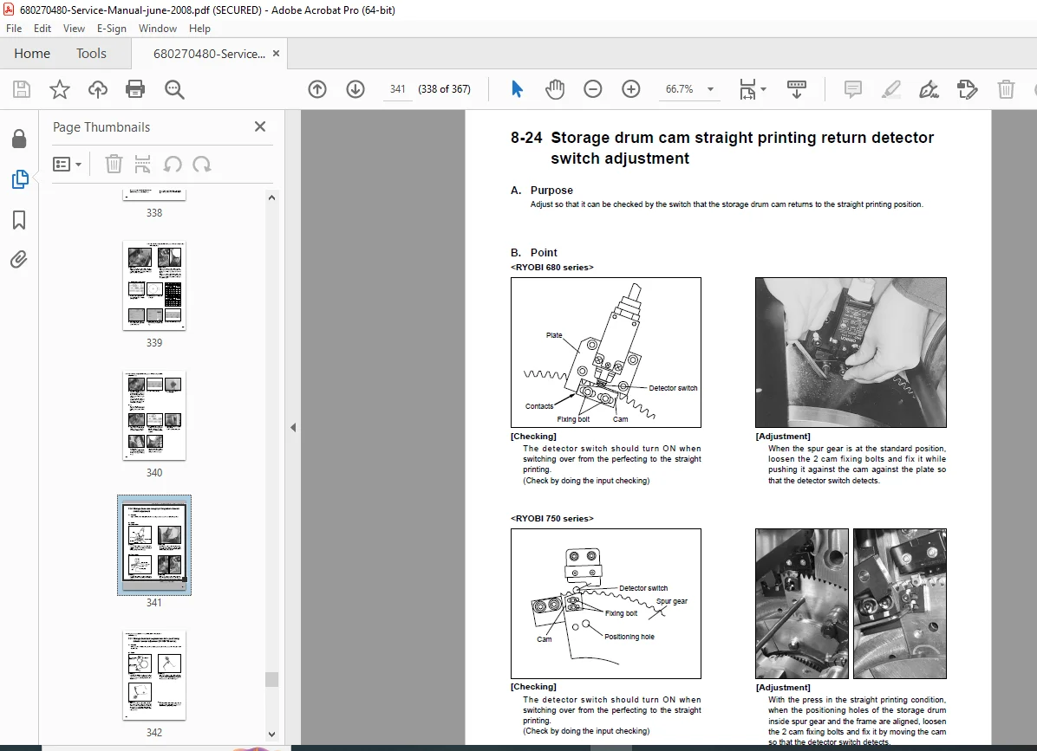
Task: Open the Sign document pen tool
Action: [929, 89]
